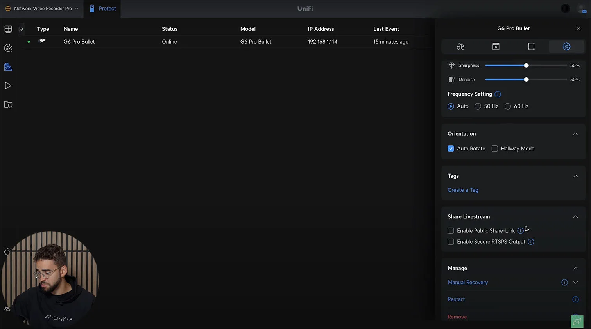Select G6 Pro Bullet name cell

click(79, 42)
